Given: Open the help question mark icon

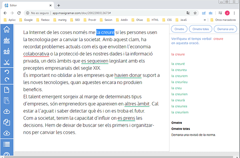Looking at the screenshot, I should coord(6,154).
